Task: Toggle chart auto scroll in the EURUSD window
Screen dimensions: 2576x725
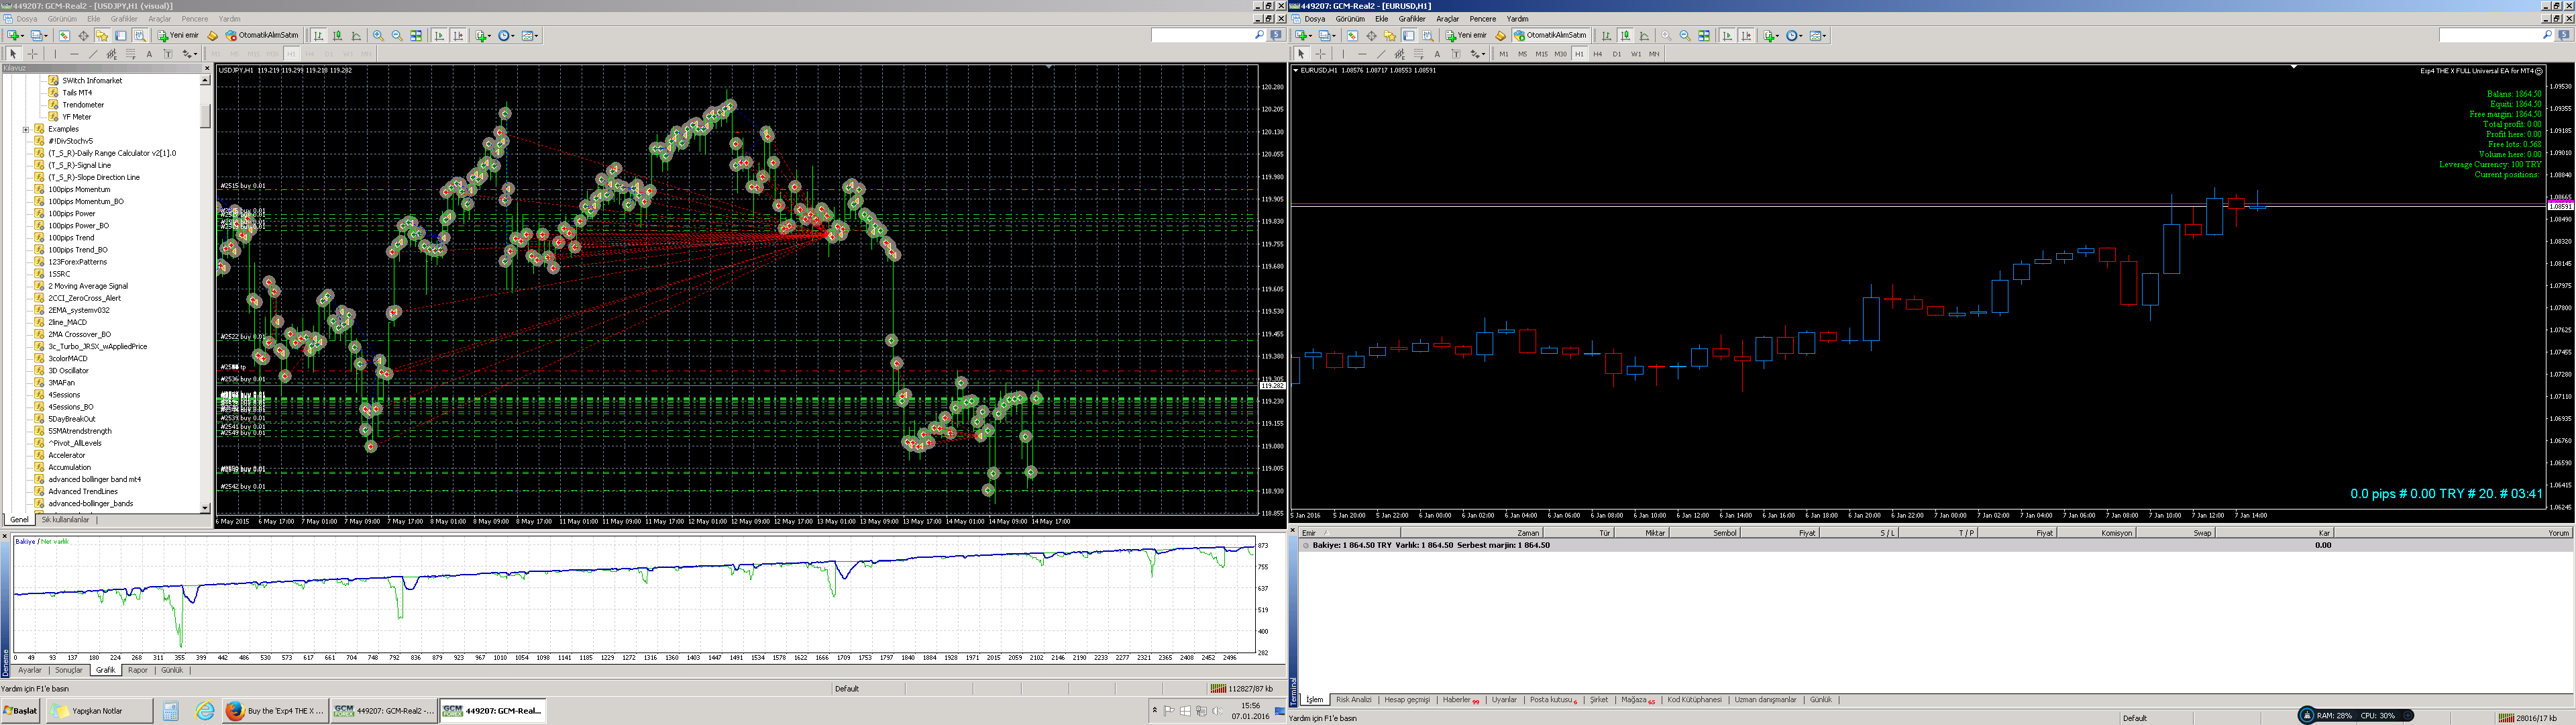Action: pos(1727,36)
